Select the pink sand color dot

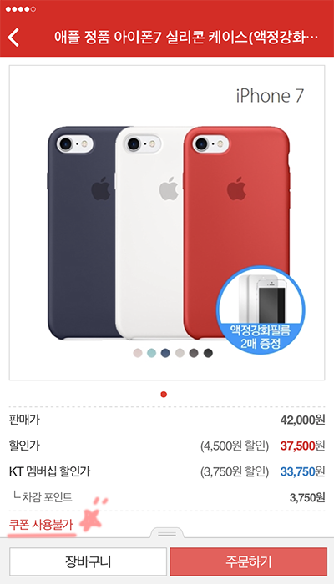click(138, 353)
